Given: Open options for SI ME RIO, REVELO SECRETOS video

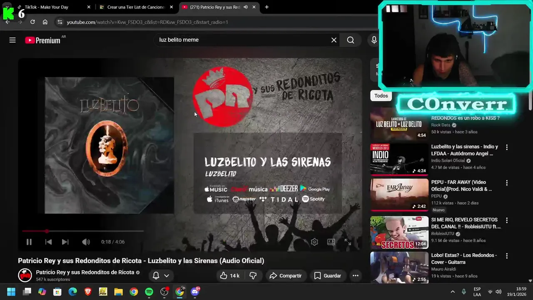Looking at the screenshot, I should [x=507, y=220].
